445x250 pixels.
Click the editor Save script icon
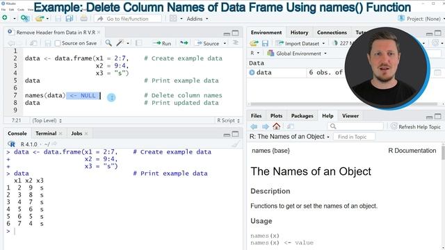click(48, 43)
